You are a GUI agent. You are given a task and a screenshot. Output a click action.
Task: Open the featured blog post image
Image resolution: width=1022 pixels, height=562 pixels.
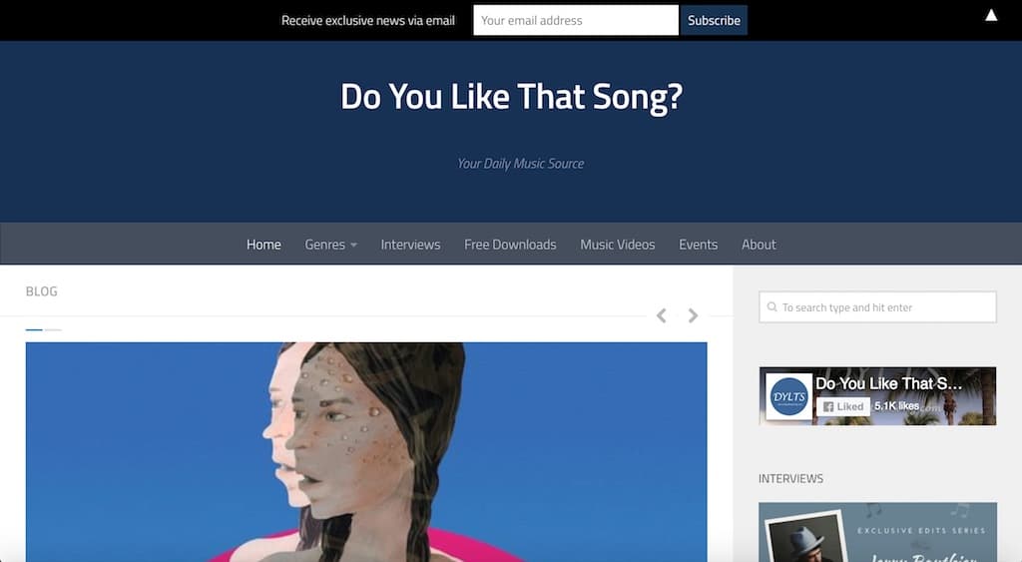[366, 452]
